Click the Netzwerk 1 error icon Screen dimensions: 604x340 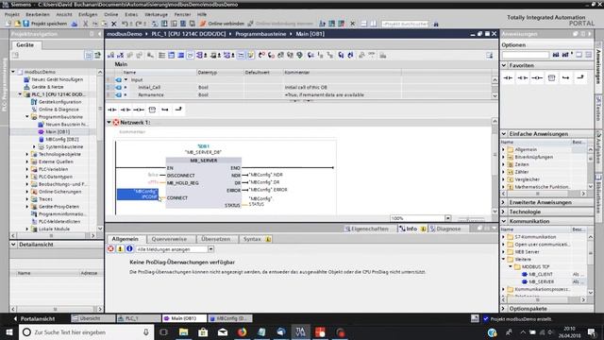[x=116, y=122]
